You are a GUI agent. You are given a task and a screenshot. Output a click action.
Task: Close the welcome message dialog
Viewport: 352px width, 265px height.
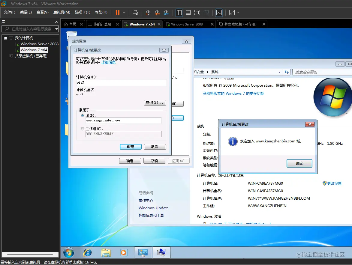point(310,124)
